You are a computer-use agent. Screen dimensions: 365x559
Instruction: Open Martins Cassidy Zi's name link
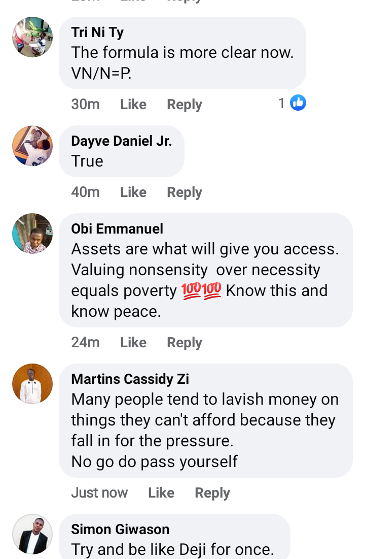pyautogui.click(x=130, y=379)
